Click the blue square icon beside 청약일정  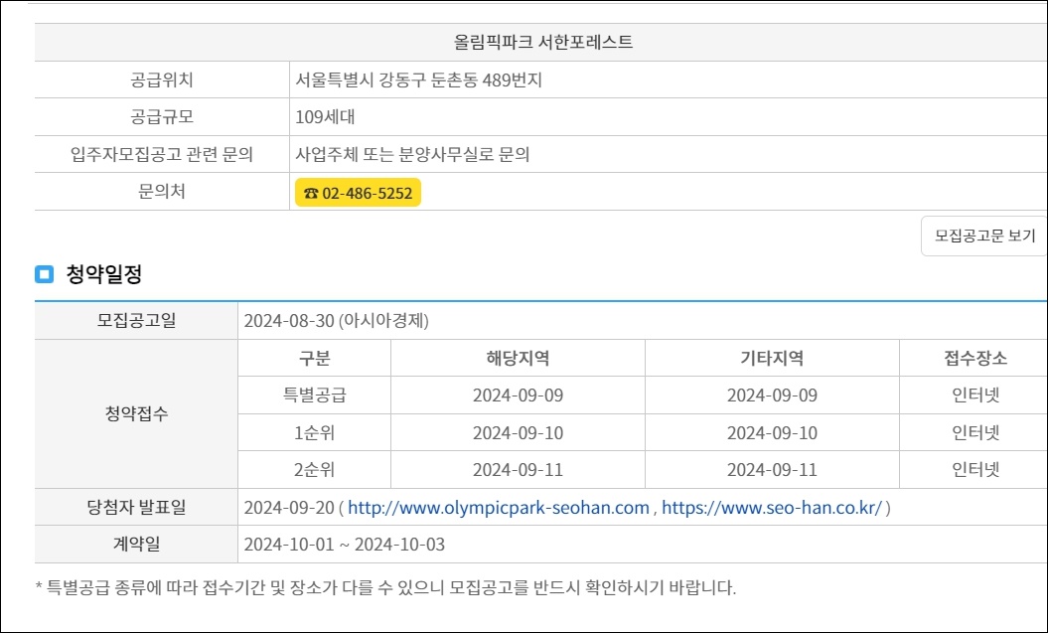[44, 274]
